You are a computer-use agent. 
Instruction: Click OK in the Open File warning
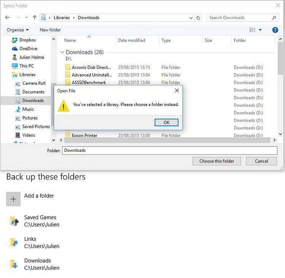166,122
